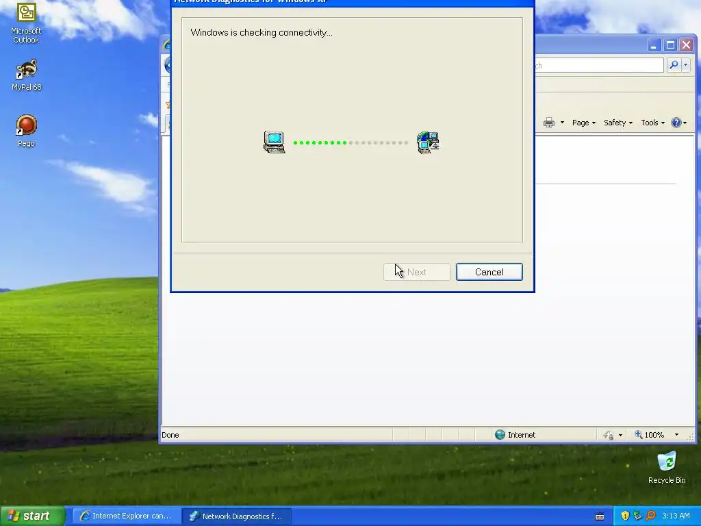Open the Tools menu in Internet Explorer

[652, 123]
